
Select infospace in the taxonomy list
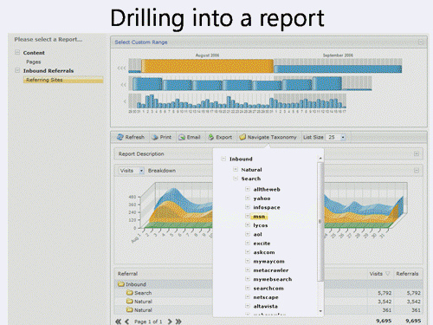(267, 207)
